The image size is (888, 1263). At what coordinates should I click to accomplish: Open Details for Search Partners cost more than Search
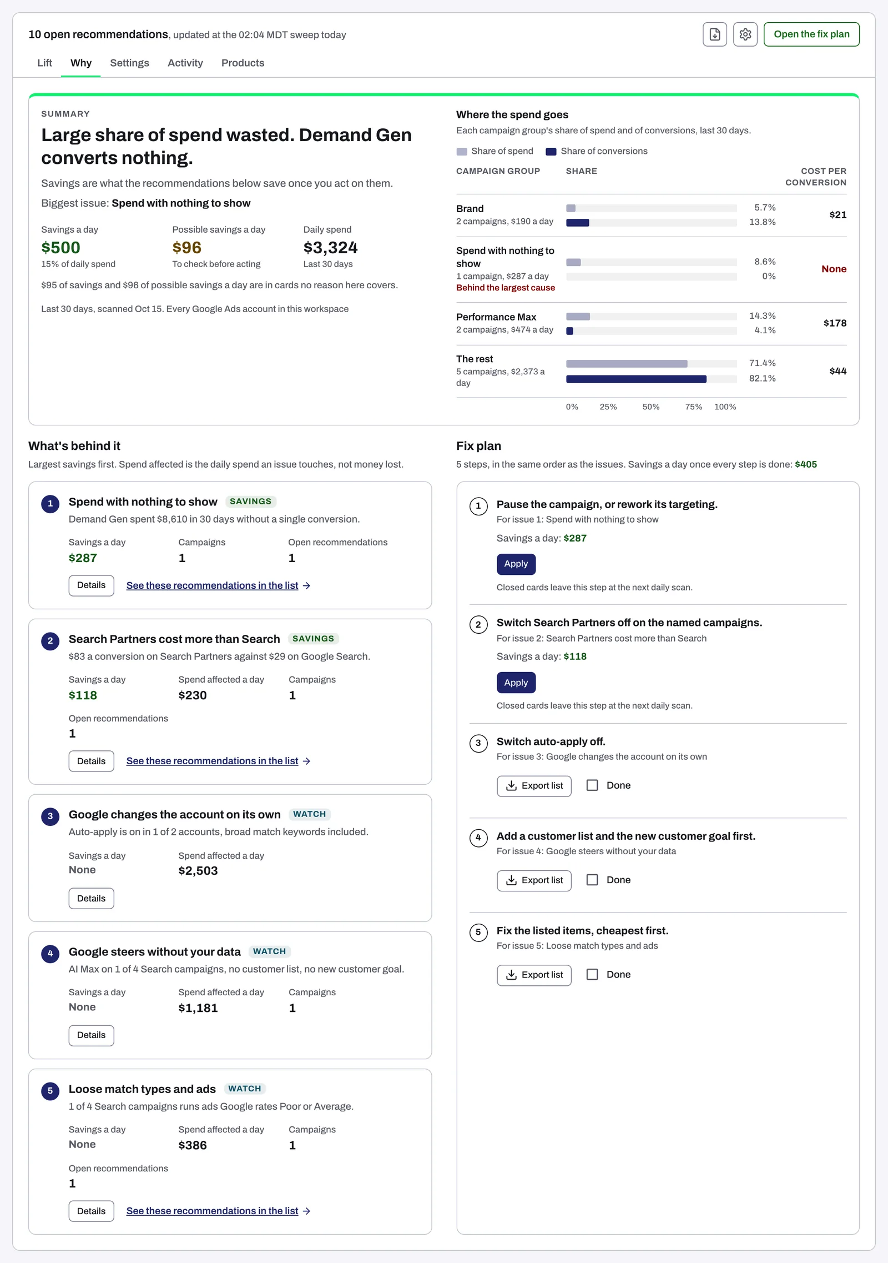(x=91, y=761)
